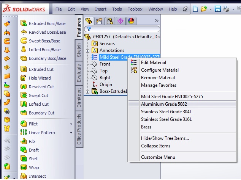
Task: Choose the Rib feature
Action: [28, 141]
